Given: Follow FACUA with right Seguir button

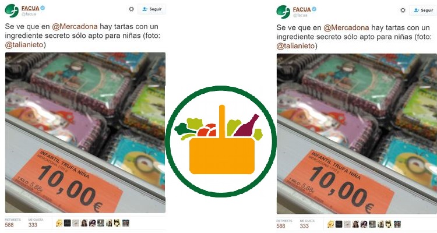Looking at the screenshot, I should pos(423,10).
